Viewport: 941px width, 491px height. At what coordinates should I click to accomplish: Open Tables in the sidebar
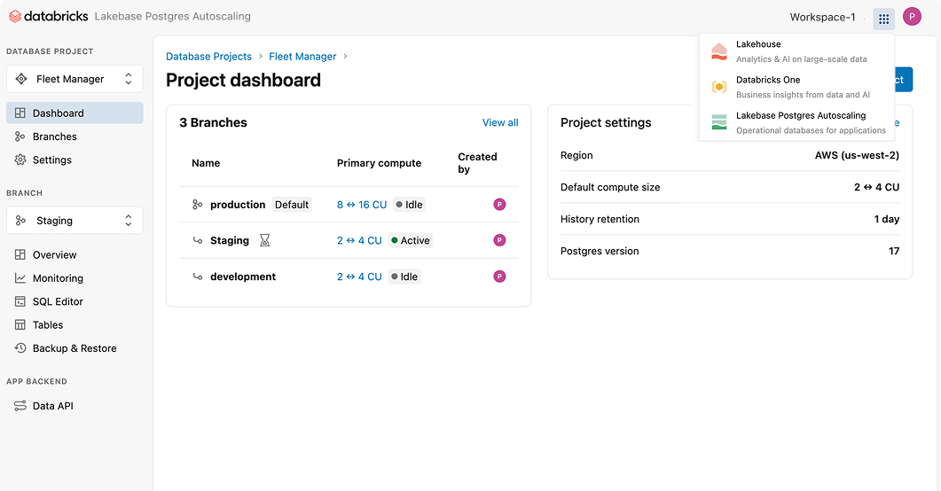[48, 325]
